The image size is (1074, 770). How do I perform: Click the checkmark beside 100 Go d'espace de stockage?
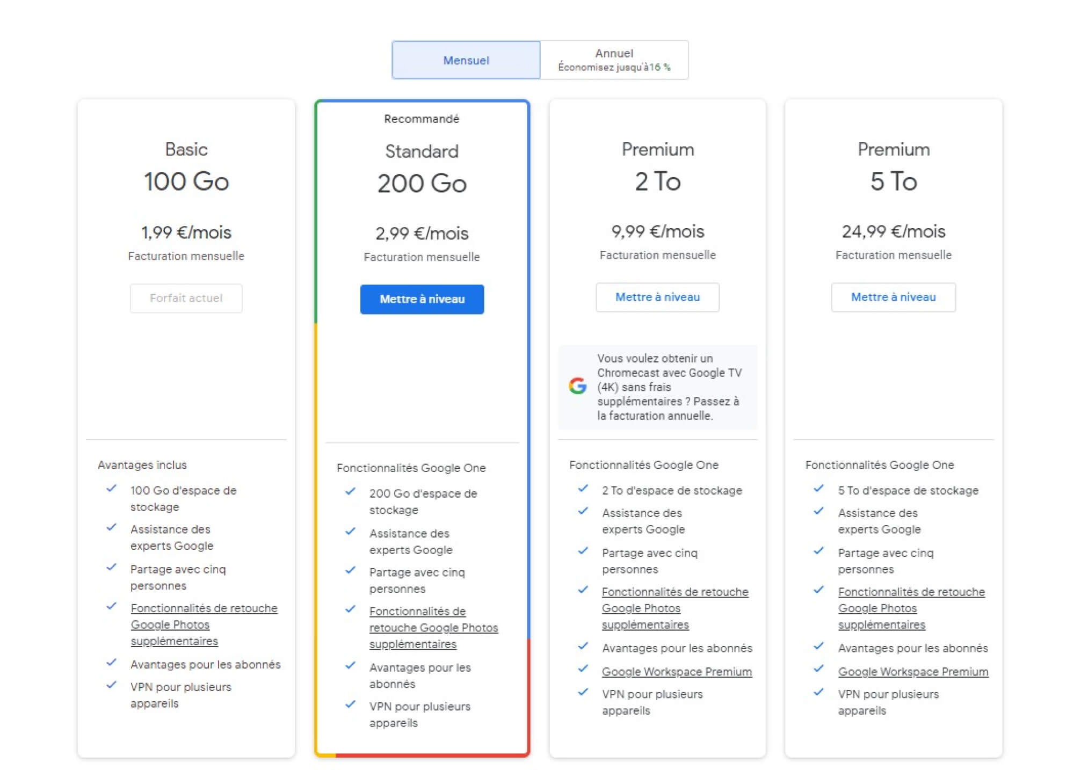point(112,490)
